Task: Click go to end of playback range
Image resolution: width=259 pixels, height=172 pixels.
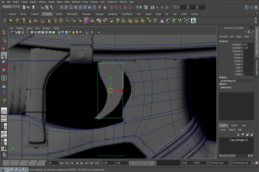Action: click(x=97, y=163)
